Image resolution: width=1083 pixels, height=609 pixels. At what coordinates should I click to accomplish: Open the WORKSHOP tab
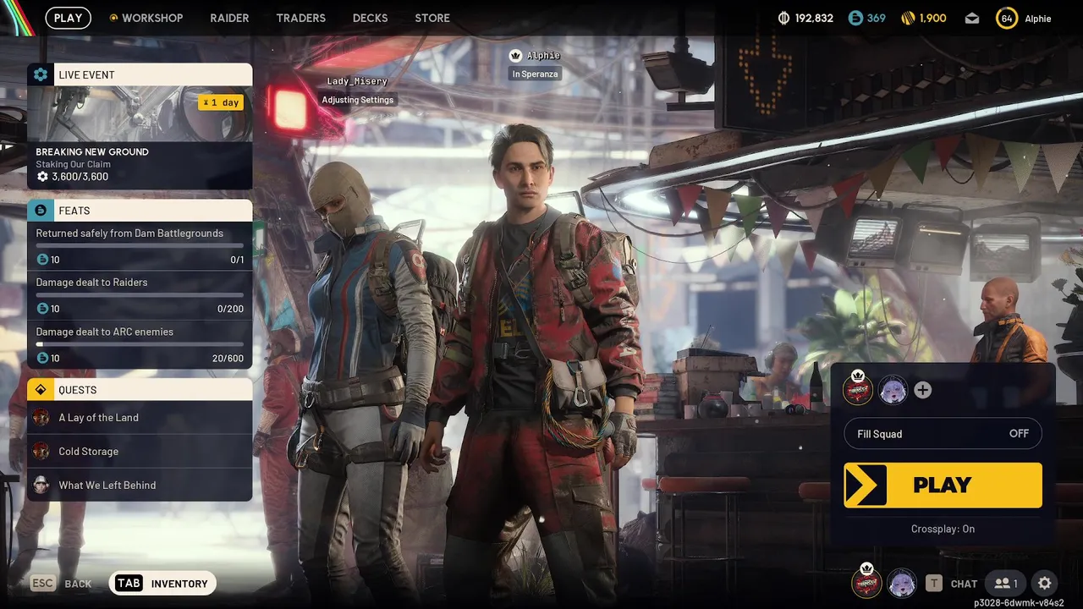[146, 18]
